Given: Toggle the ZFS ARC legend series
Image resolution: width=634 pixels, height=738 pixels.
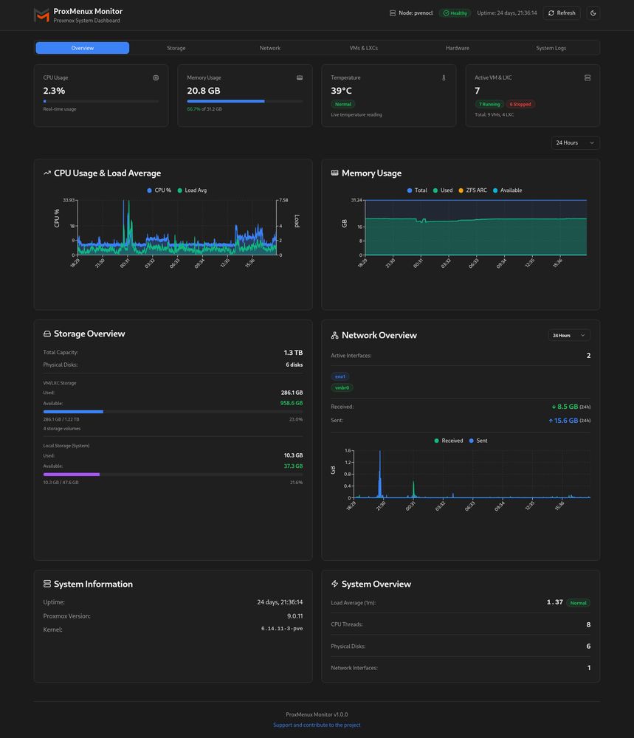Looking at the screenshot, I should (x=472, y=190).
